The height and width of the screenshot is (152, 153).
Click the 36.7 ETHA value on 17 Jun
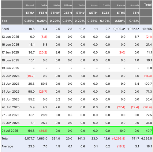point(32,53)
